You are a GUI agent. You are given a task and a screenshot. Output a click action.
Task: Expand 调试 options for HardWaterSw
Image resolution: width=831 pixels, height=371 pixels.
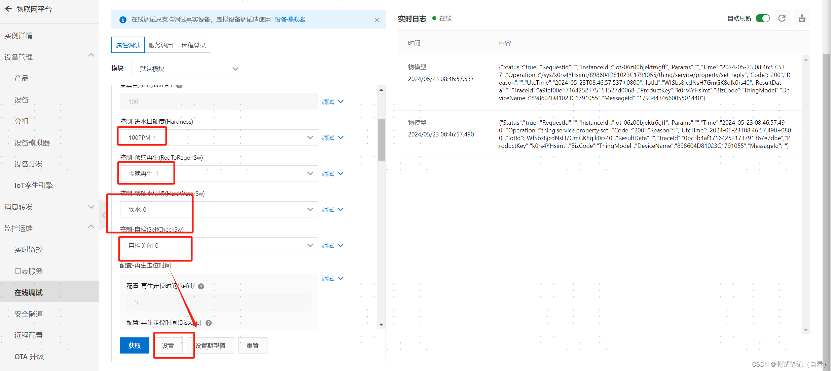click(x=332, y=209)
